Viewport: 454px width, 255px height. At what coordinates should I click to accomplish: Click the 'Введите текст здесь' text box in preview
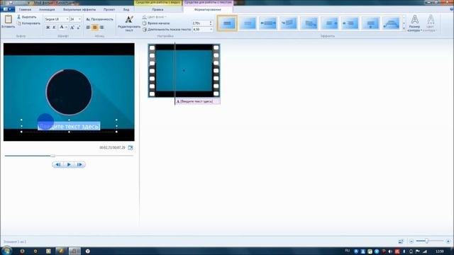pos(69,126)
